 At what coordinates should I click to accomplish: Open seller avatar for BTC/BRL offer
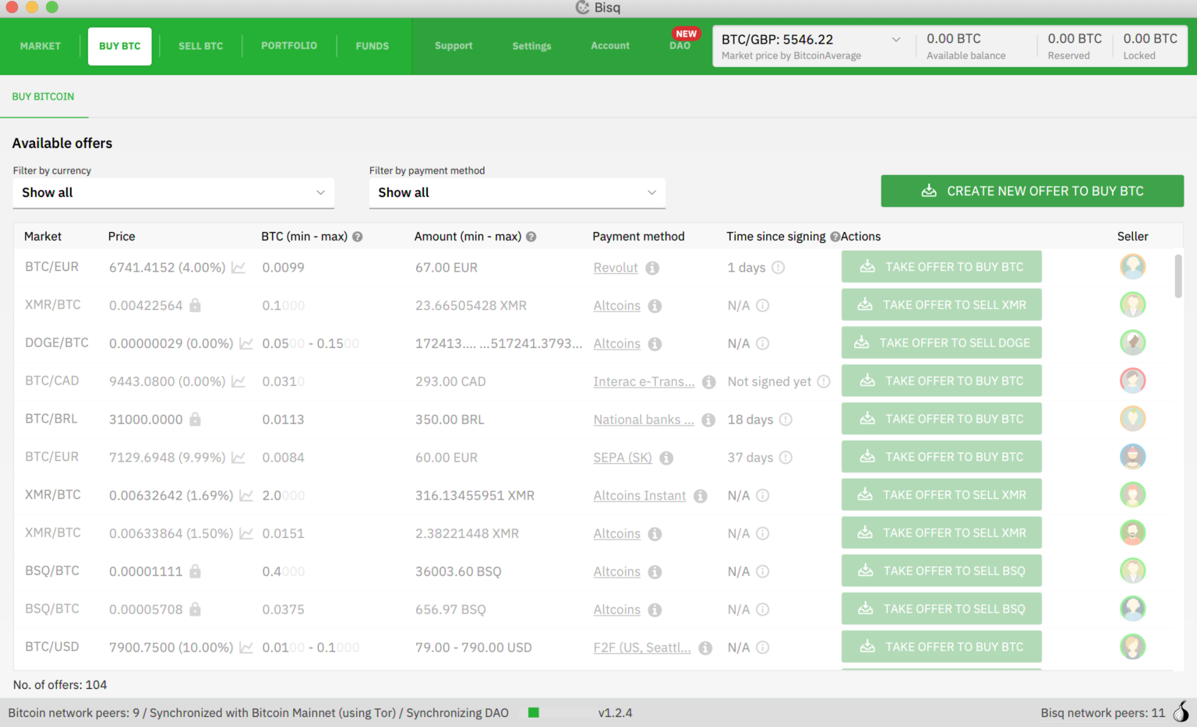tap(1132, 419)
